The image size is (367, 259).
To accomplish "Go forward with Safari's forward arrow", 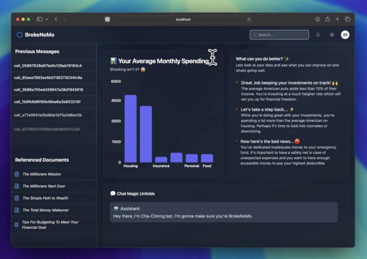I will tap(65, 19).
